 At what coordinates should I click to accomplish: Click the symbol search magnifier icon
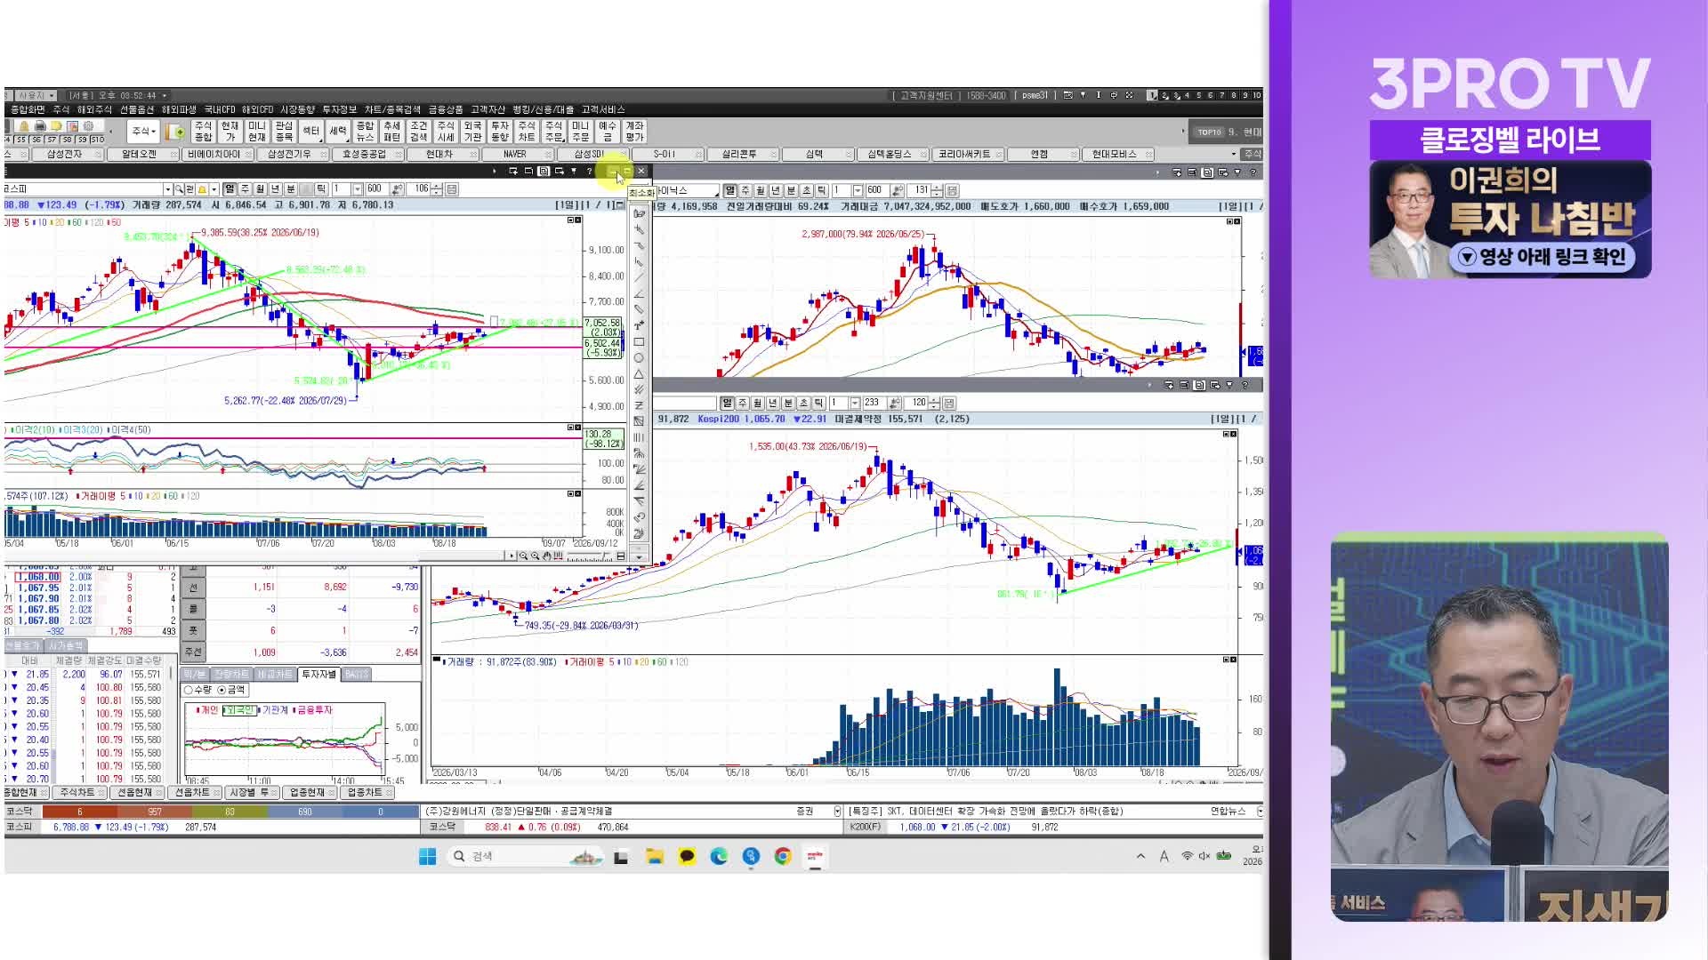pyautogui.click(x=179, y=189)
